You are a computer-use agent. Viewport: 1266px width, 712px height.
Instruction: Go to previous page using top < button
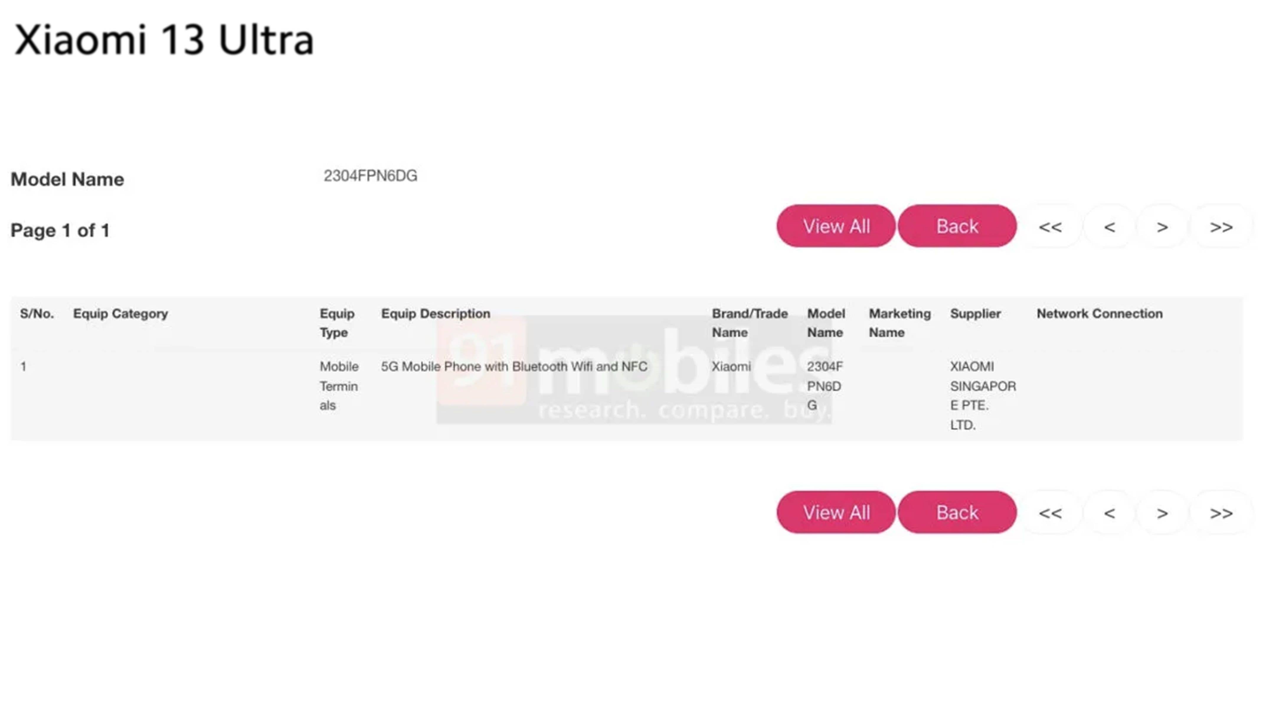(1109, 227)
